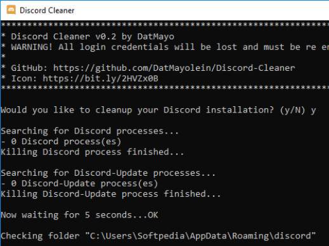Viewport: 329px width, 246px height.
Task: Click the Discord Cleaner window title text
Action: click(47, 10)
